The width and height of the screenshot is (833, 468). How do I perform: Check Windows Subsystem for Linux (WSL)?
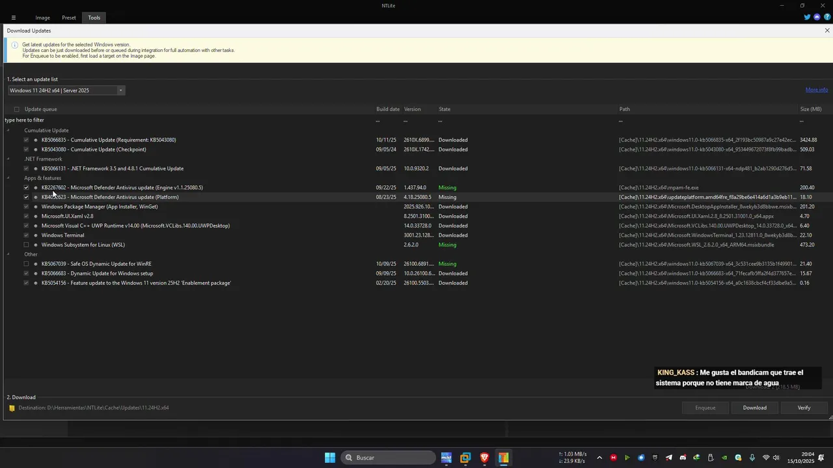point(26,245)
